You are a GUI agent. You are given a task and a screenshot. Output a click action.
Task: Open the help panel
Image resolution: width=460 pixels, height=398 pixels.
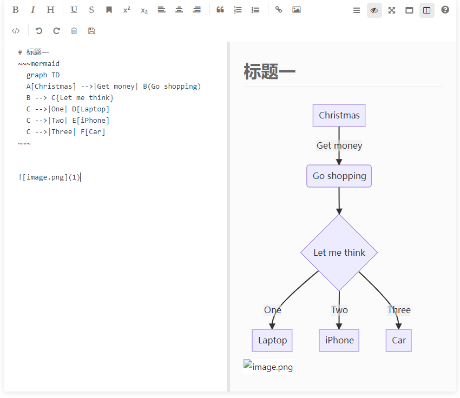click(444, 10)
